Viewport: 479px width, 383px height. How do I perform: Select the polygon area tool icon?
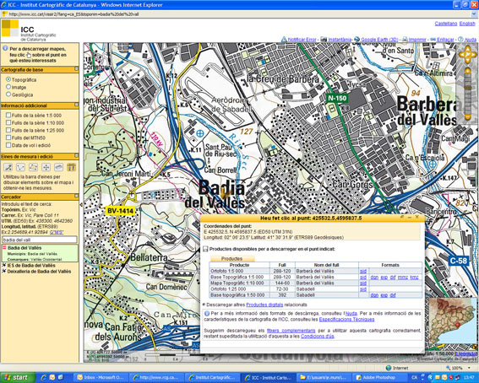point(33,167)
